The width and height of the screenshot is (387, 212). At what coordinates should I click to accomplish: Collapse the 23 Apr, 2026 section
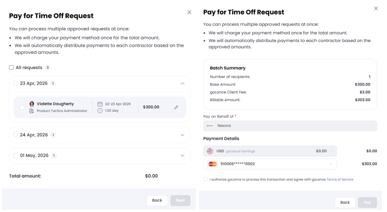tap(183, 83)
